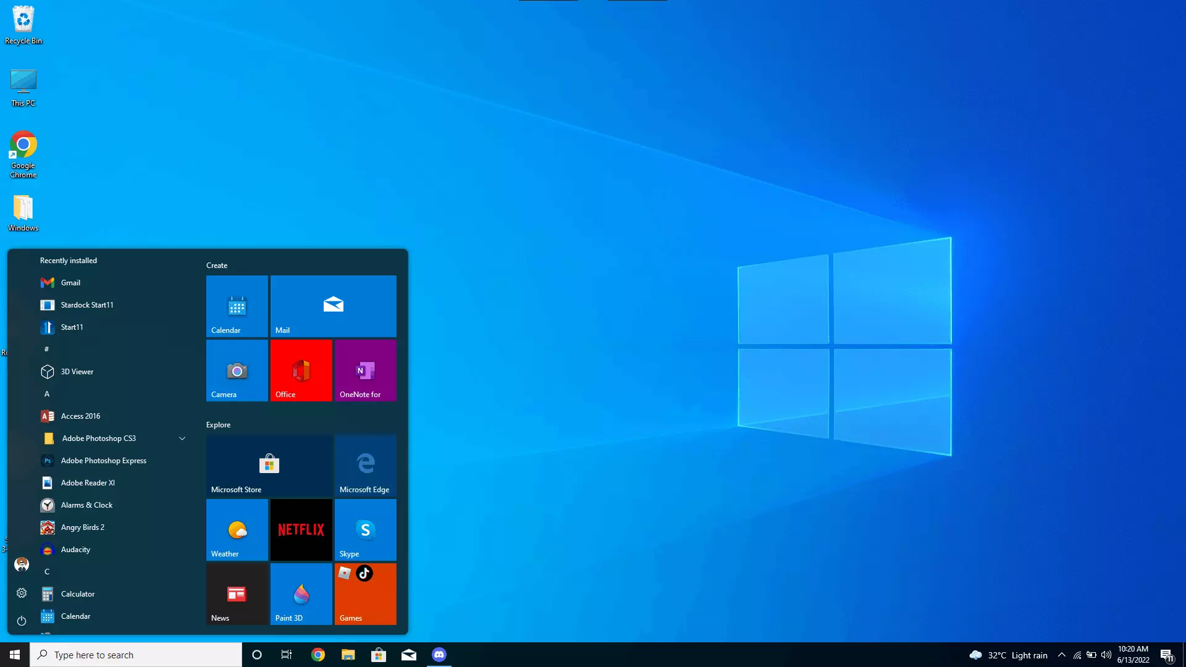Open the Office app tile

click(x=301, y=370)
